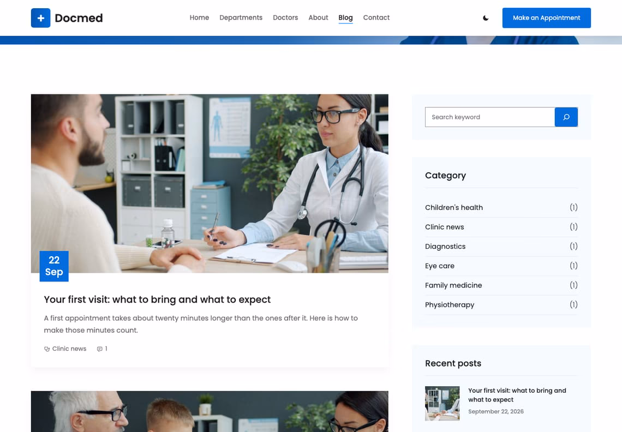Open the Clinic news category in the sidebar

(444, 227)
